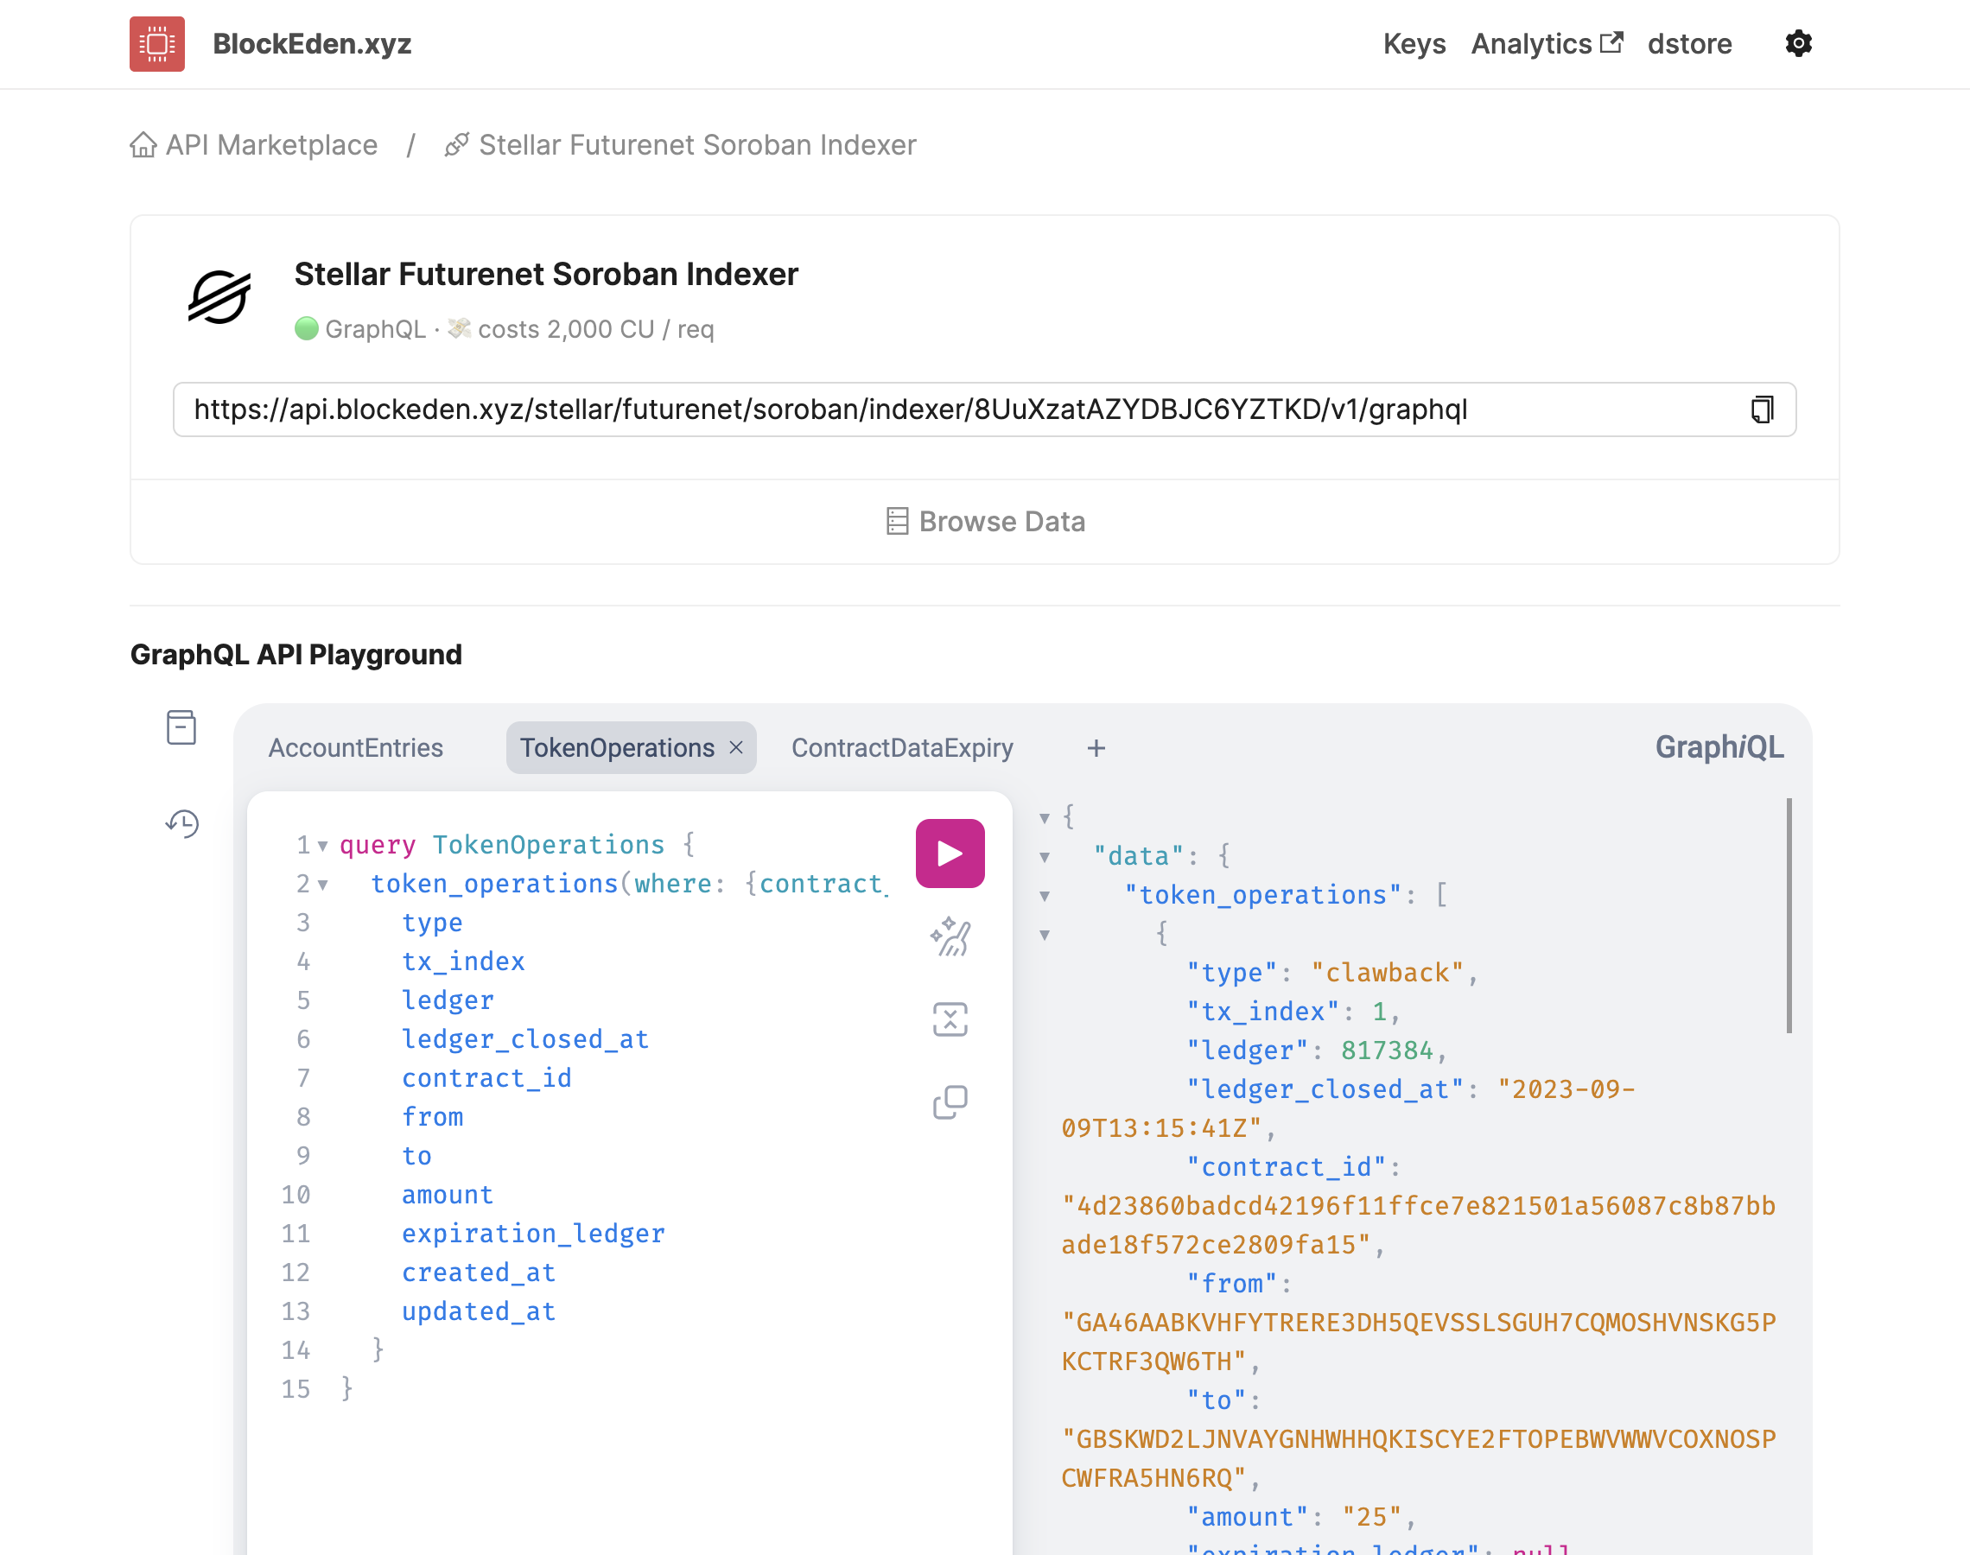Click the BlockEden.xyz brand name

pyautogui.click(x=312, y=44)
